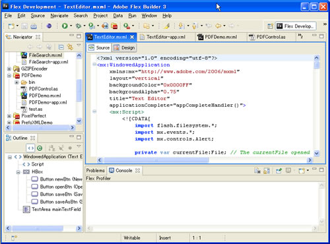Image resolution: width=330 pixels, height=244 pixels.
Task: Click the Profile launch icon
Action: 92,26
